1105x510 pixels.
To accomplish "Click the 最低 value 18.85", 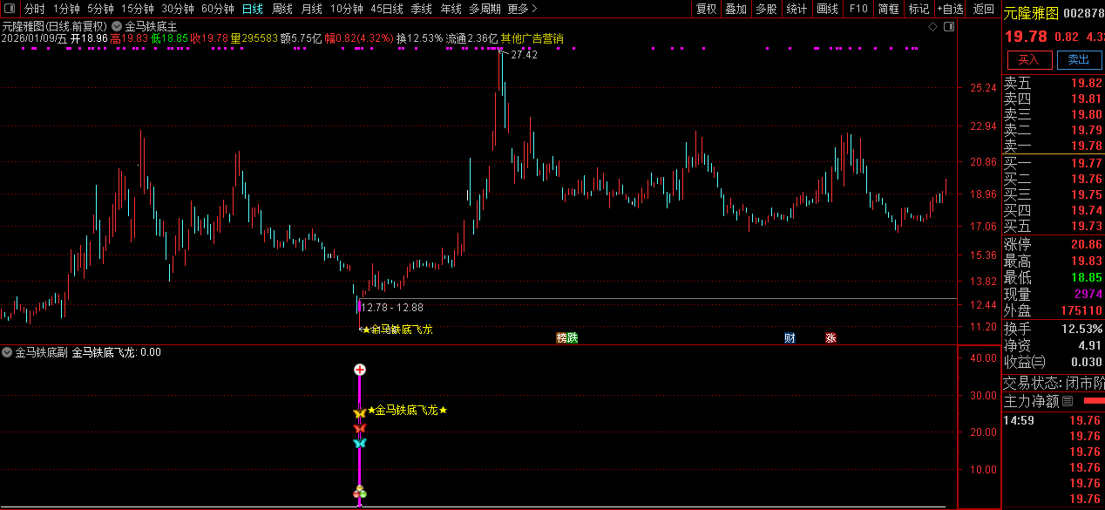I will (1086, 277).
